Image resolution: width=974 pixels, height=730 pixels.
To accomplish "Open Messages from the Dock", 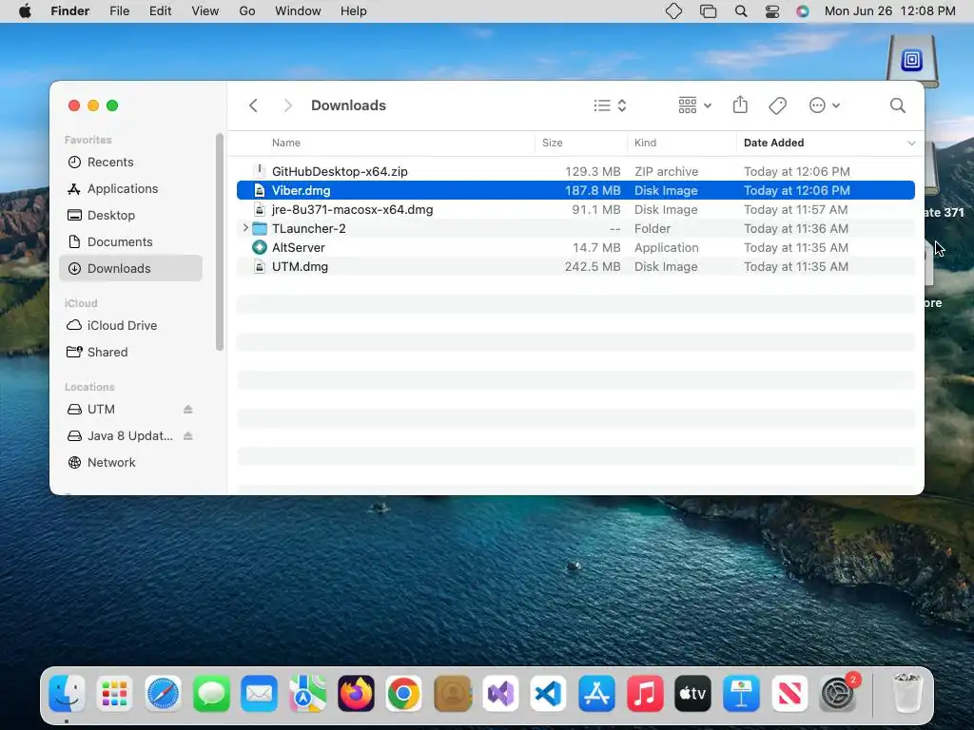I will click(x=211, y=693).
